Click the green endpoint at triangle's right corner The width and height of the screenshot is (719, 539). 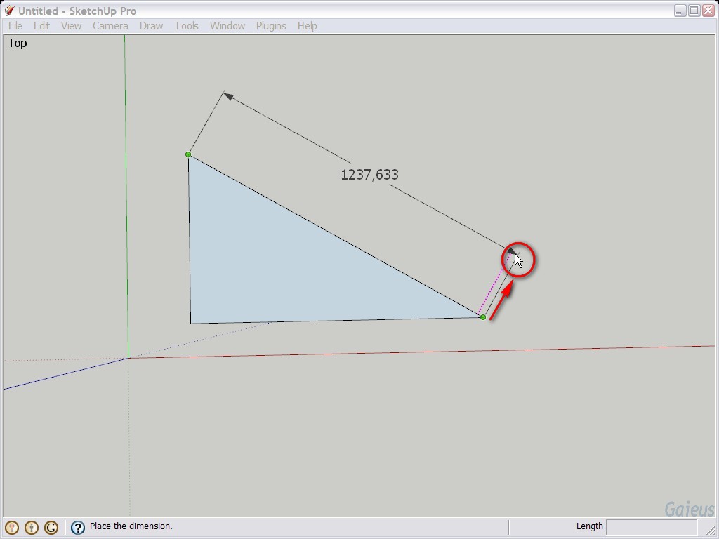tap(483, 317)
